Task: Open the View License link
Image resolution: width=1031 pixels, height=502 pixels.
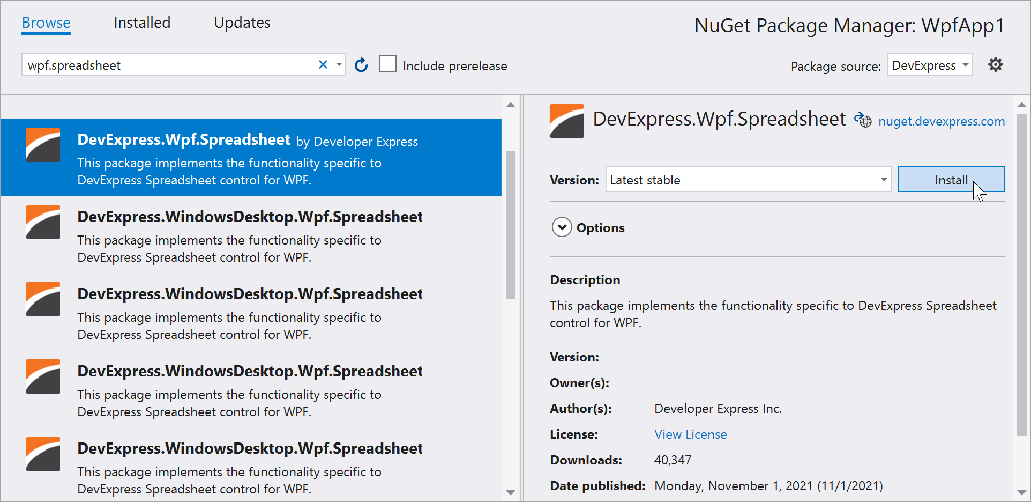Action: click(x=690, y=434)
